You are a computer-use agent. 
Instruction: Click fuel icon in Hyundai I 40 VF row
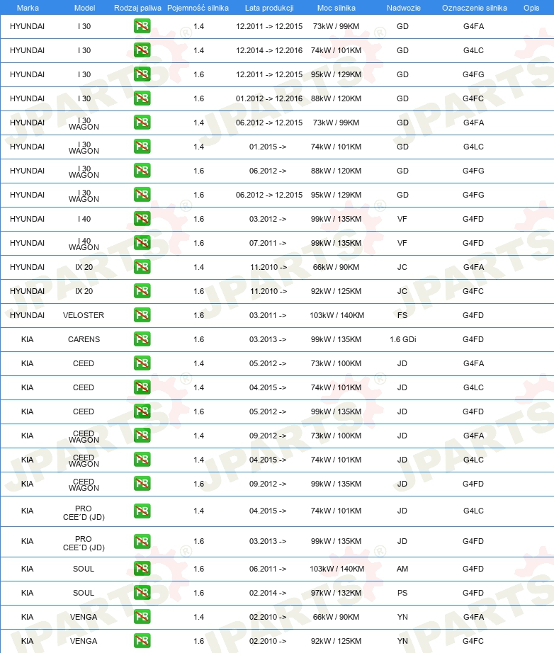[142, 219]
